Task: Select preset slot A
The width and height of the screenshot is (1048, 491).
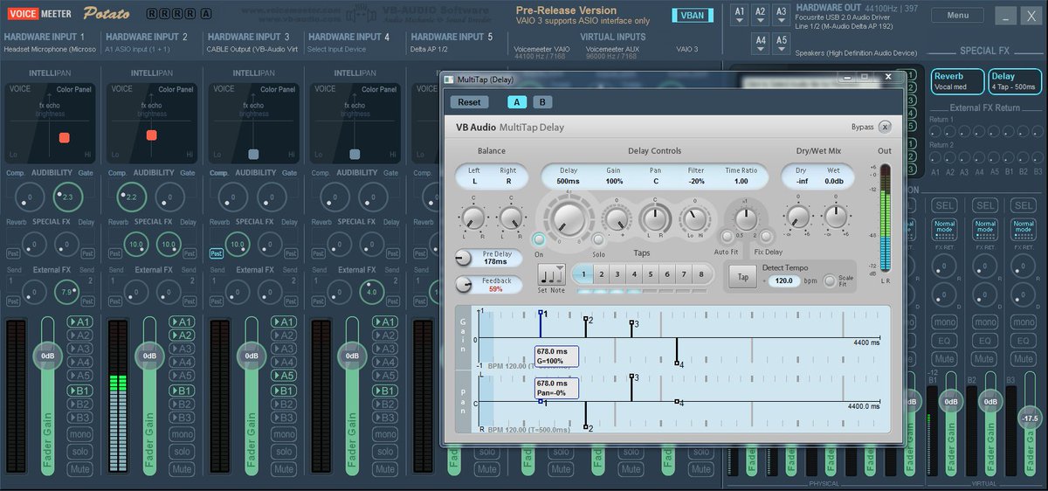Action: pyautogui.click(x=516, y=102)
